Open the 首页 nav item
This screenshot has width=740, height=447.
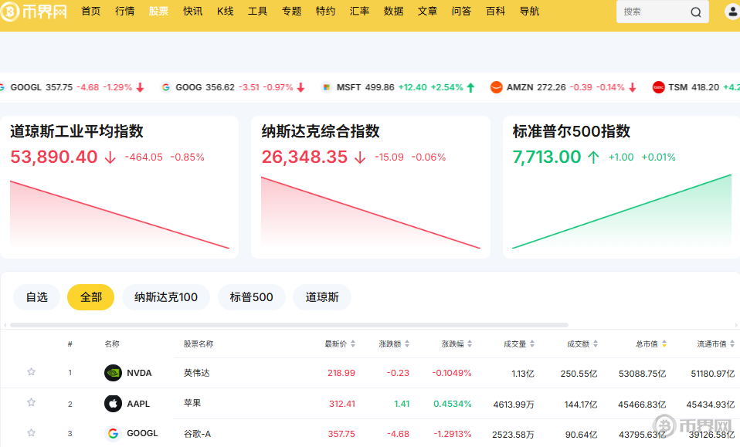(91, 12)
